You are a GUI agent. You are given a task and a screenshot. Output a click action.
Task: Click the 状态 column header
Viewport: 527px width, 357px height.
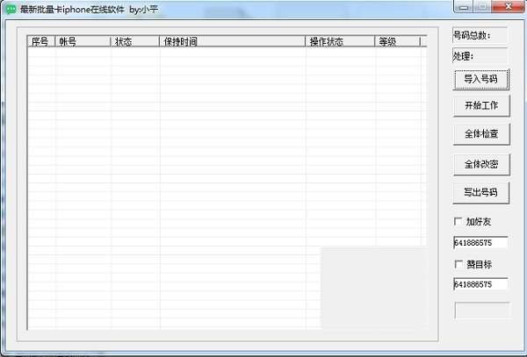pyautogui.click(x=134, y=41)
